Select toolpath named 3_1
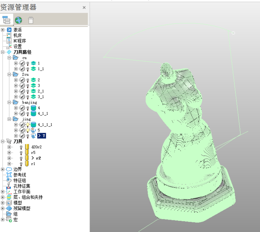This screenshot has width=260, height=232. [41, 97]
